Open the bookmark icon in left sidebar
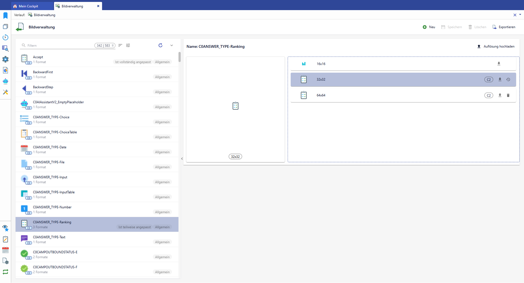Viewport: 524px width, 283px height. tap(5, 16)
